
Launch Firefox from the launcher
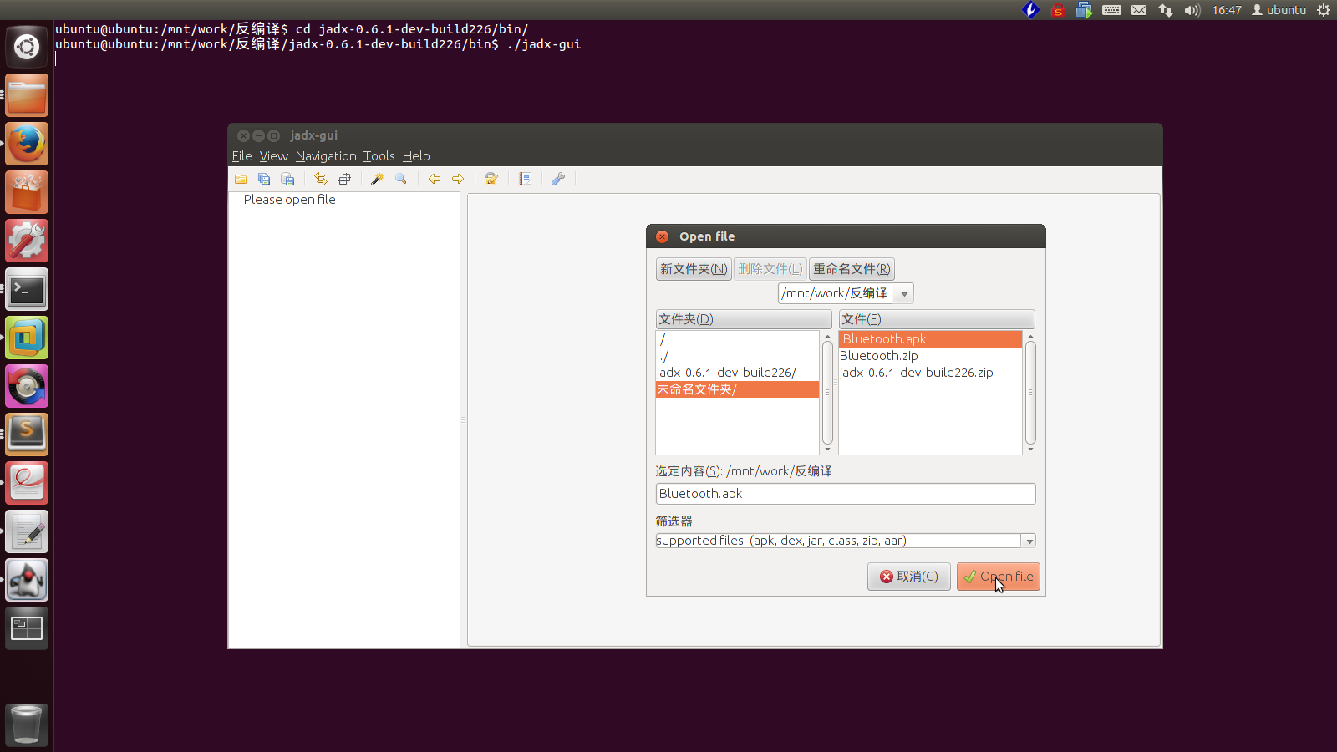click(x=27, y=144)
